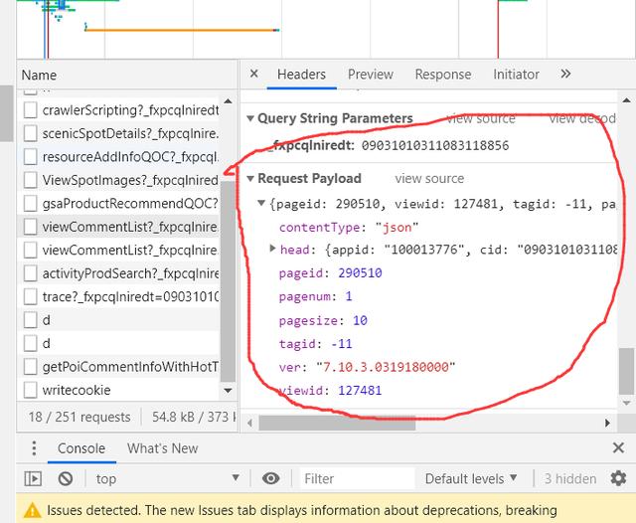Click details pane scrollbar up arrow
Screen dimensions: 636x523
(626, 99)
